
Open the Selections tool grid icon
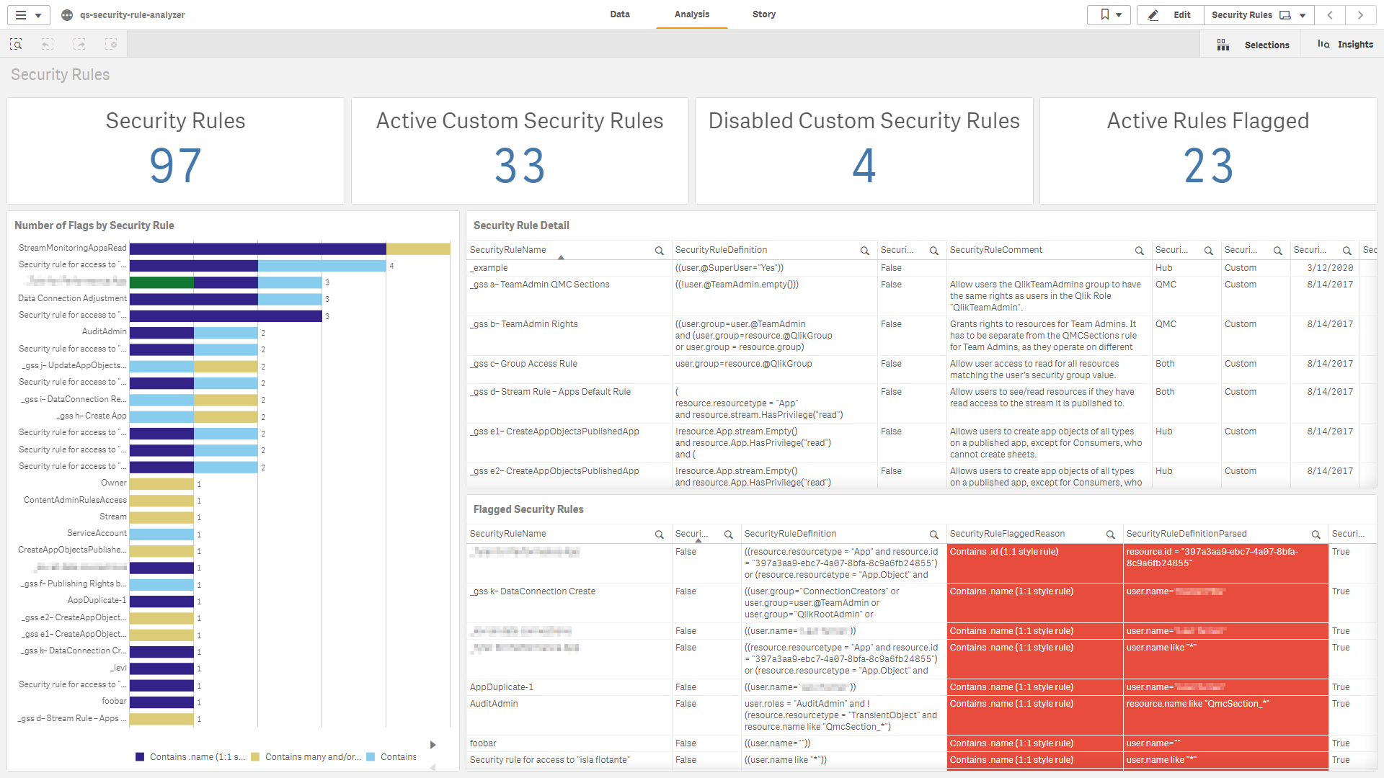1223,45
